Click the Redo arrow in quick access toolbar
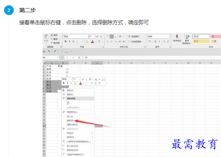221x157 pixels. coord(55,51)
